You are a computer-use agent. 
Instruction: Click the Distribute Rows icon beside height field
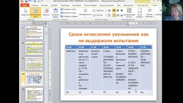(109, 11)
